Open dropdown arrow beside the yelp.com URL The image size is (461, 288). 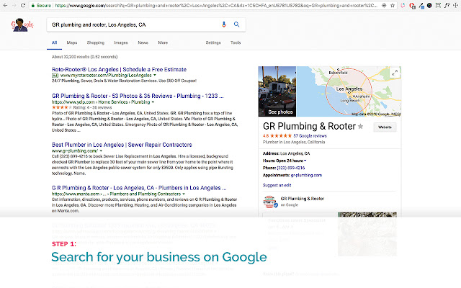tap(153, 102)
